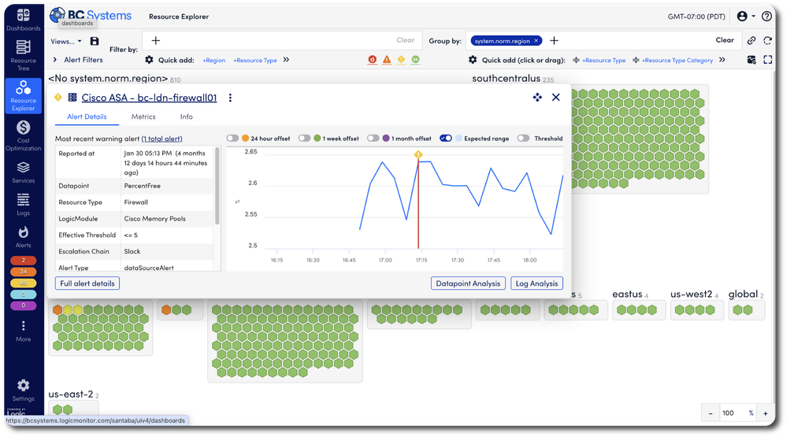
Task: Quick add +Region filter
Action: (213, 60)
